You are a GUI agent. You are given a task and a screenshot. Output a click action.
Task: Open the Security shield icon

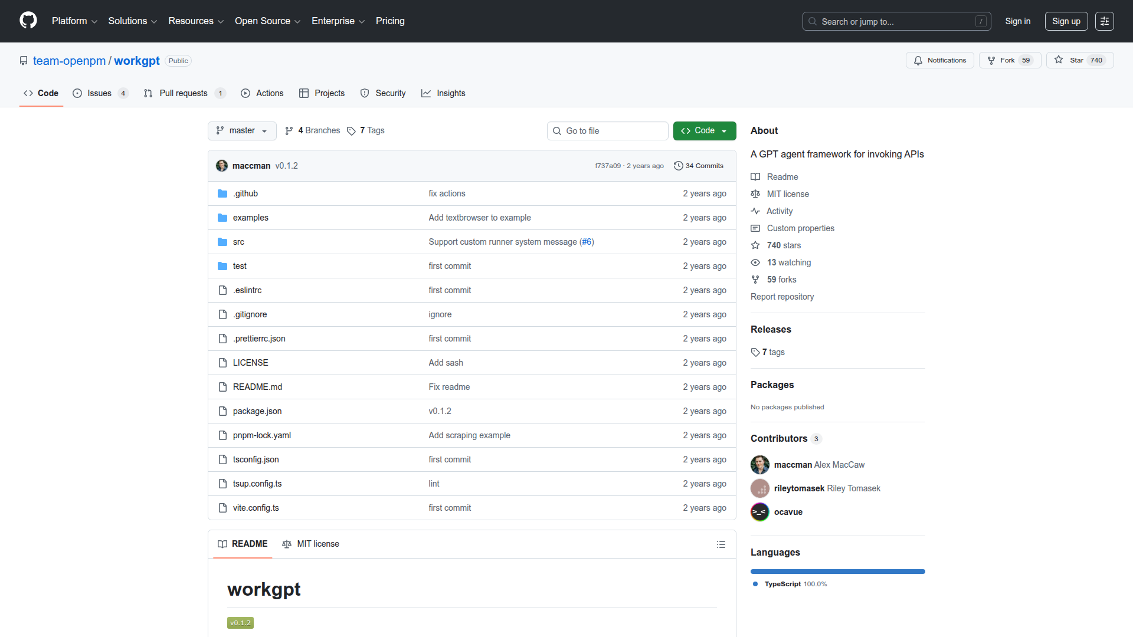click(365, 93)
